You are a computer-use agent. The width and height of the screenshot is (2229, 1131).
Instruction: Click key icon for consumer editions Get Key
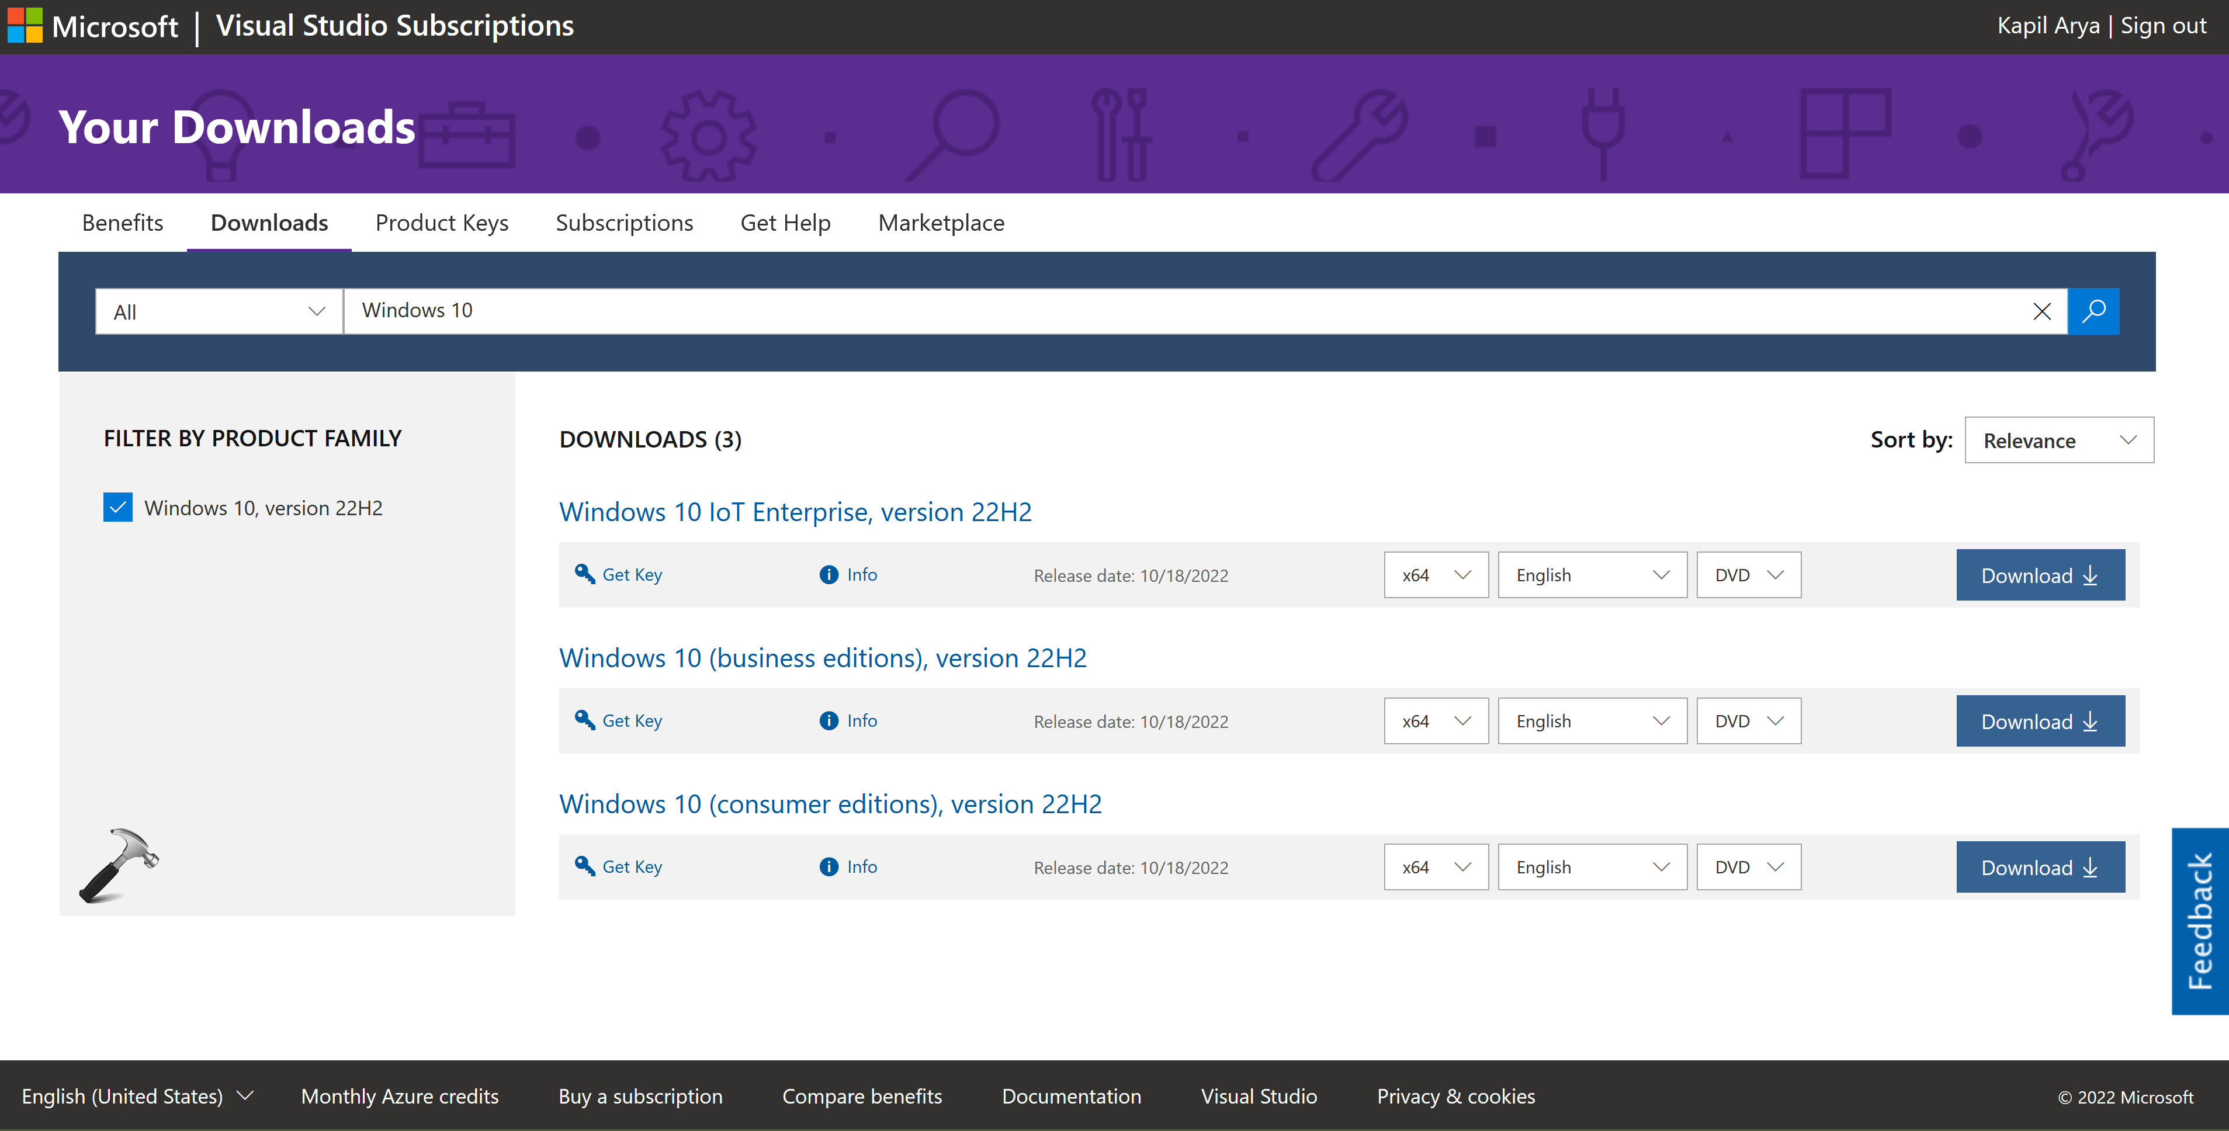point(585,866)
